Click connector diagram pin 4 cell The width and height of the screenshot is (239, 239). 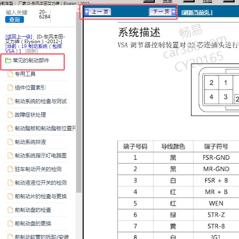(211, 97)
